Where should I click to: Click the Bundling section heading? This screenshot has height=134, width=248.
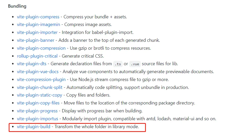[17, 6]
